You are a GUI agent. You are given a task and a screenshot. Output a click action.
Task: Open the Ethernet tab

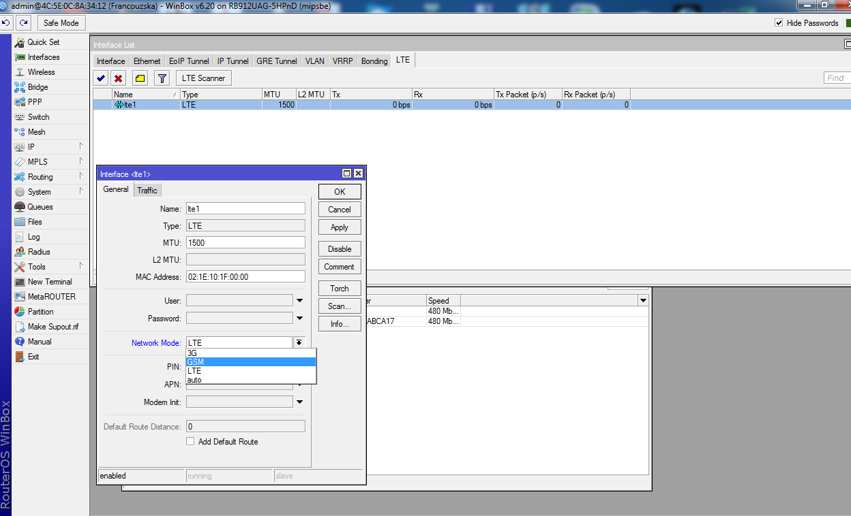(147, 61)
